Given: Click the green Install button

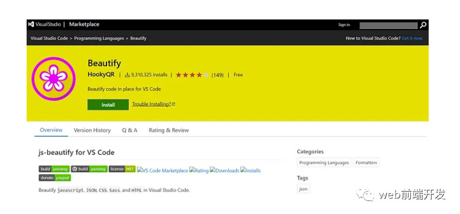Looking at the screenshot, I should coord(108,105).
